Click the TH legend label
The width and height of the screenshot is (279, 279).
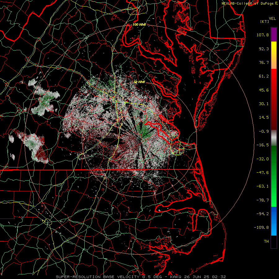266,241
